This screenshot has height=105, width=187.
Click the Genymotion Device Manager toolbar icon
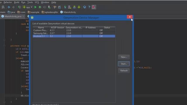tap(94, 7)
